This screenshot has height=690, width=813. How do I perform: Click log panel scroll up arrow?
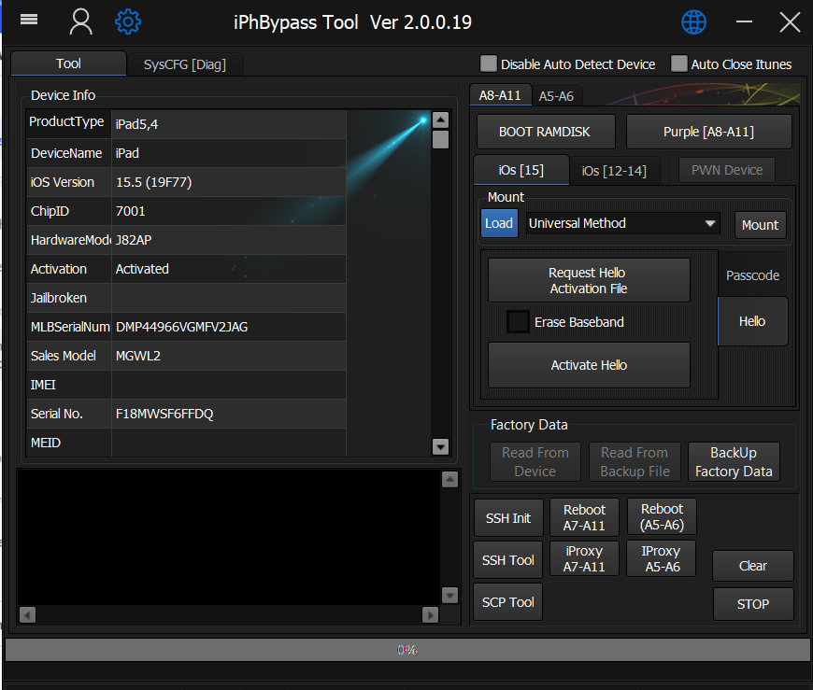coord(449,480)
